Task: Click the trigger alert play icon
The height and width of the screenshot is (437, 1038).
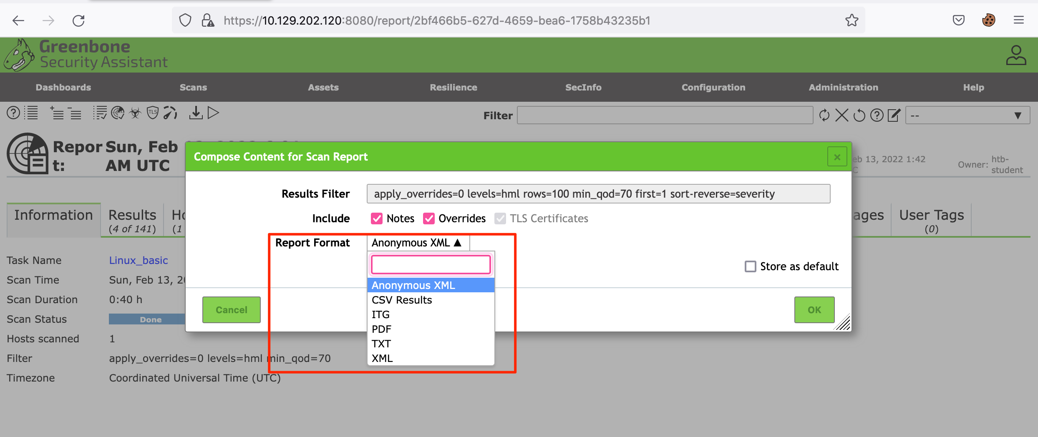Action: pos(213,113)
